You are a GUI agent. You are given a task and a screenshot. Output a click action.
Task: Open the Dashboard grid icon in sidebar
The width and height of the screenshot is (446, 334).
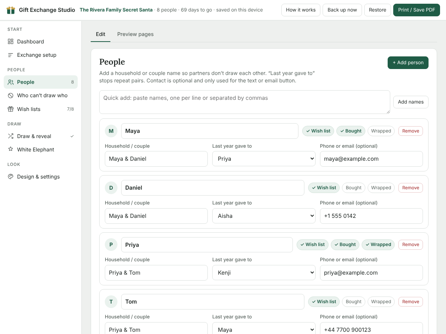point(10,42)
